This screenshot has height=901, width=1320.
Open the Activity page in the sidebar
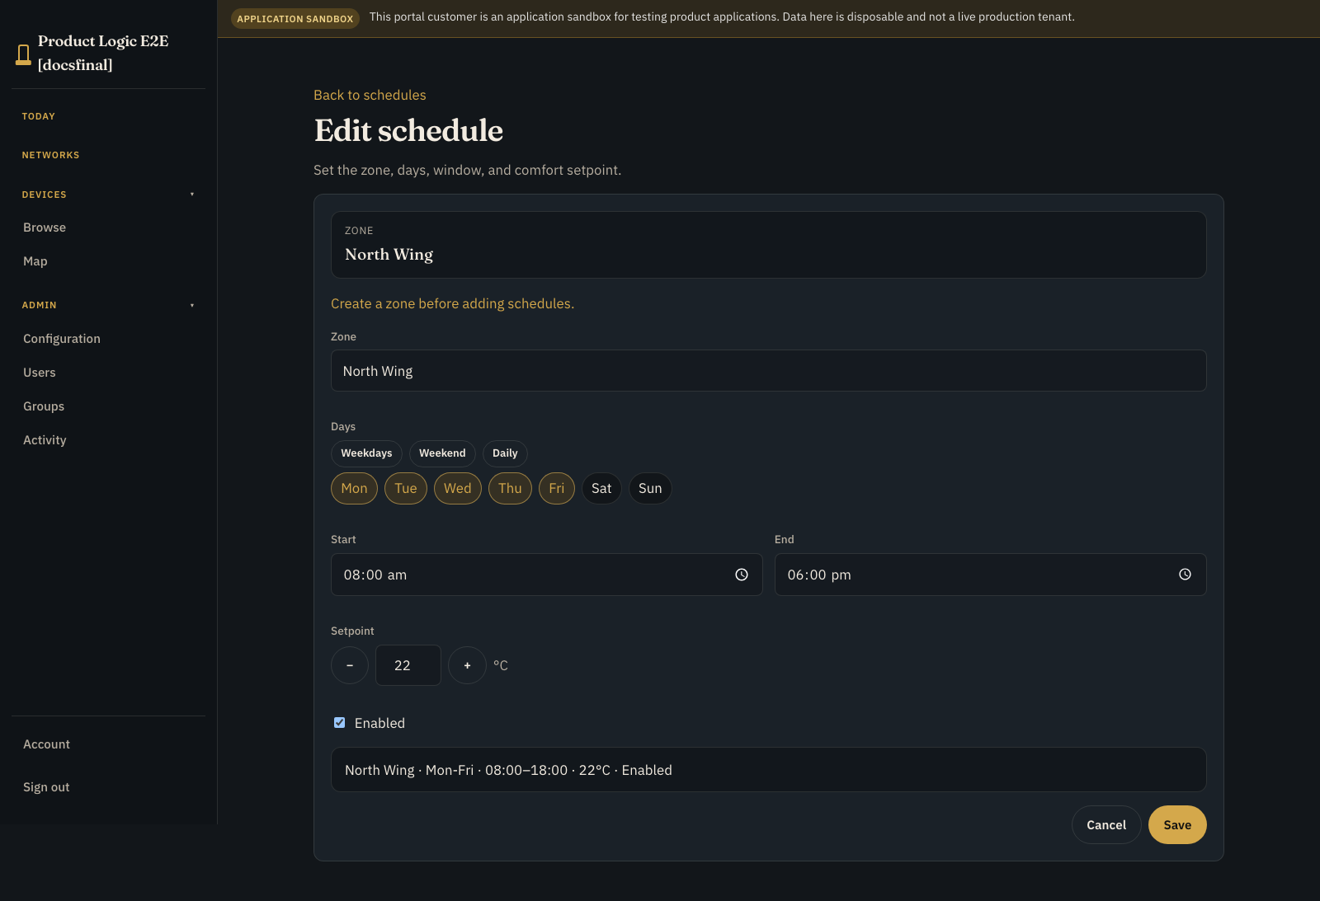[x=45, y=440]
